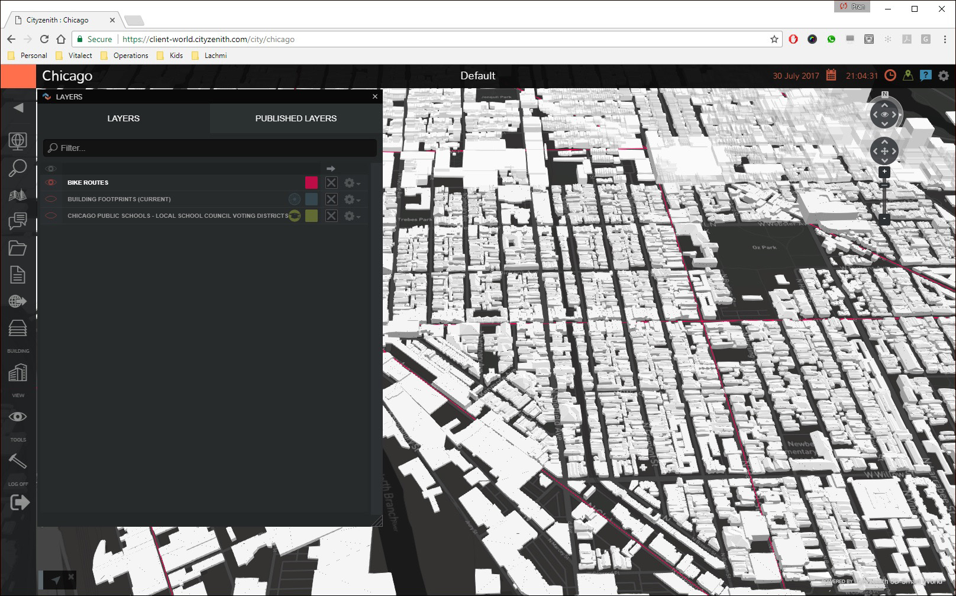Open the Operations bookmarks folder
Image resolution: width=956 pixels, height=596 pixels.
click(125, 56)
